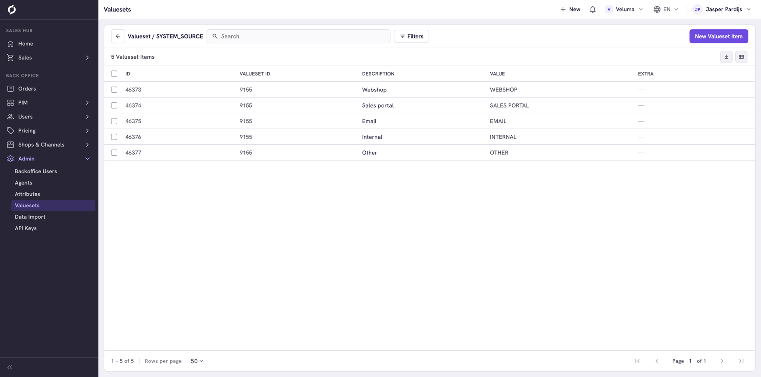The width and height of the screenshot is (761, 377).
Task: Collapse the sidebar with the double chevron
Action: click(10, 367)
